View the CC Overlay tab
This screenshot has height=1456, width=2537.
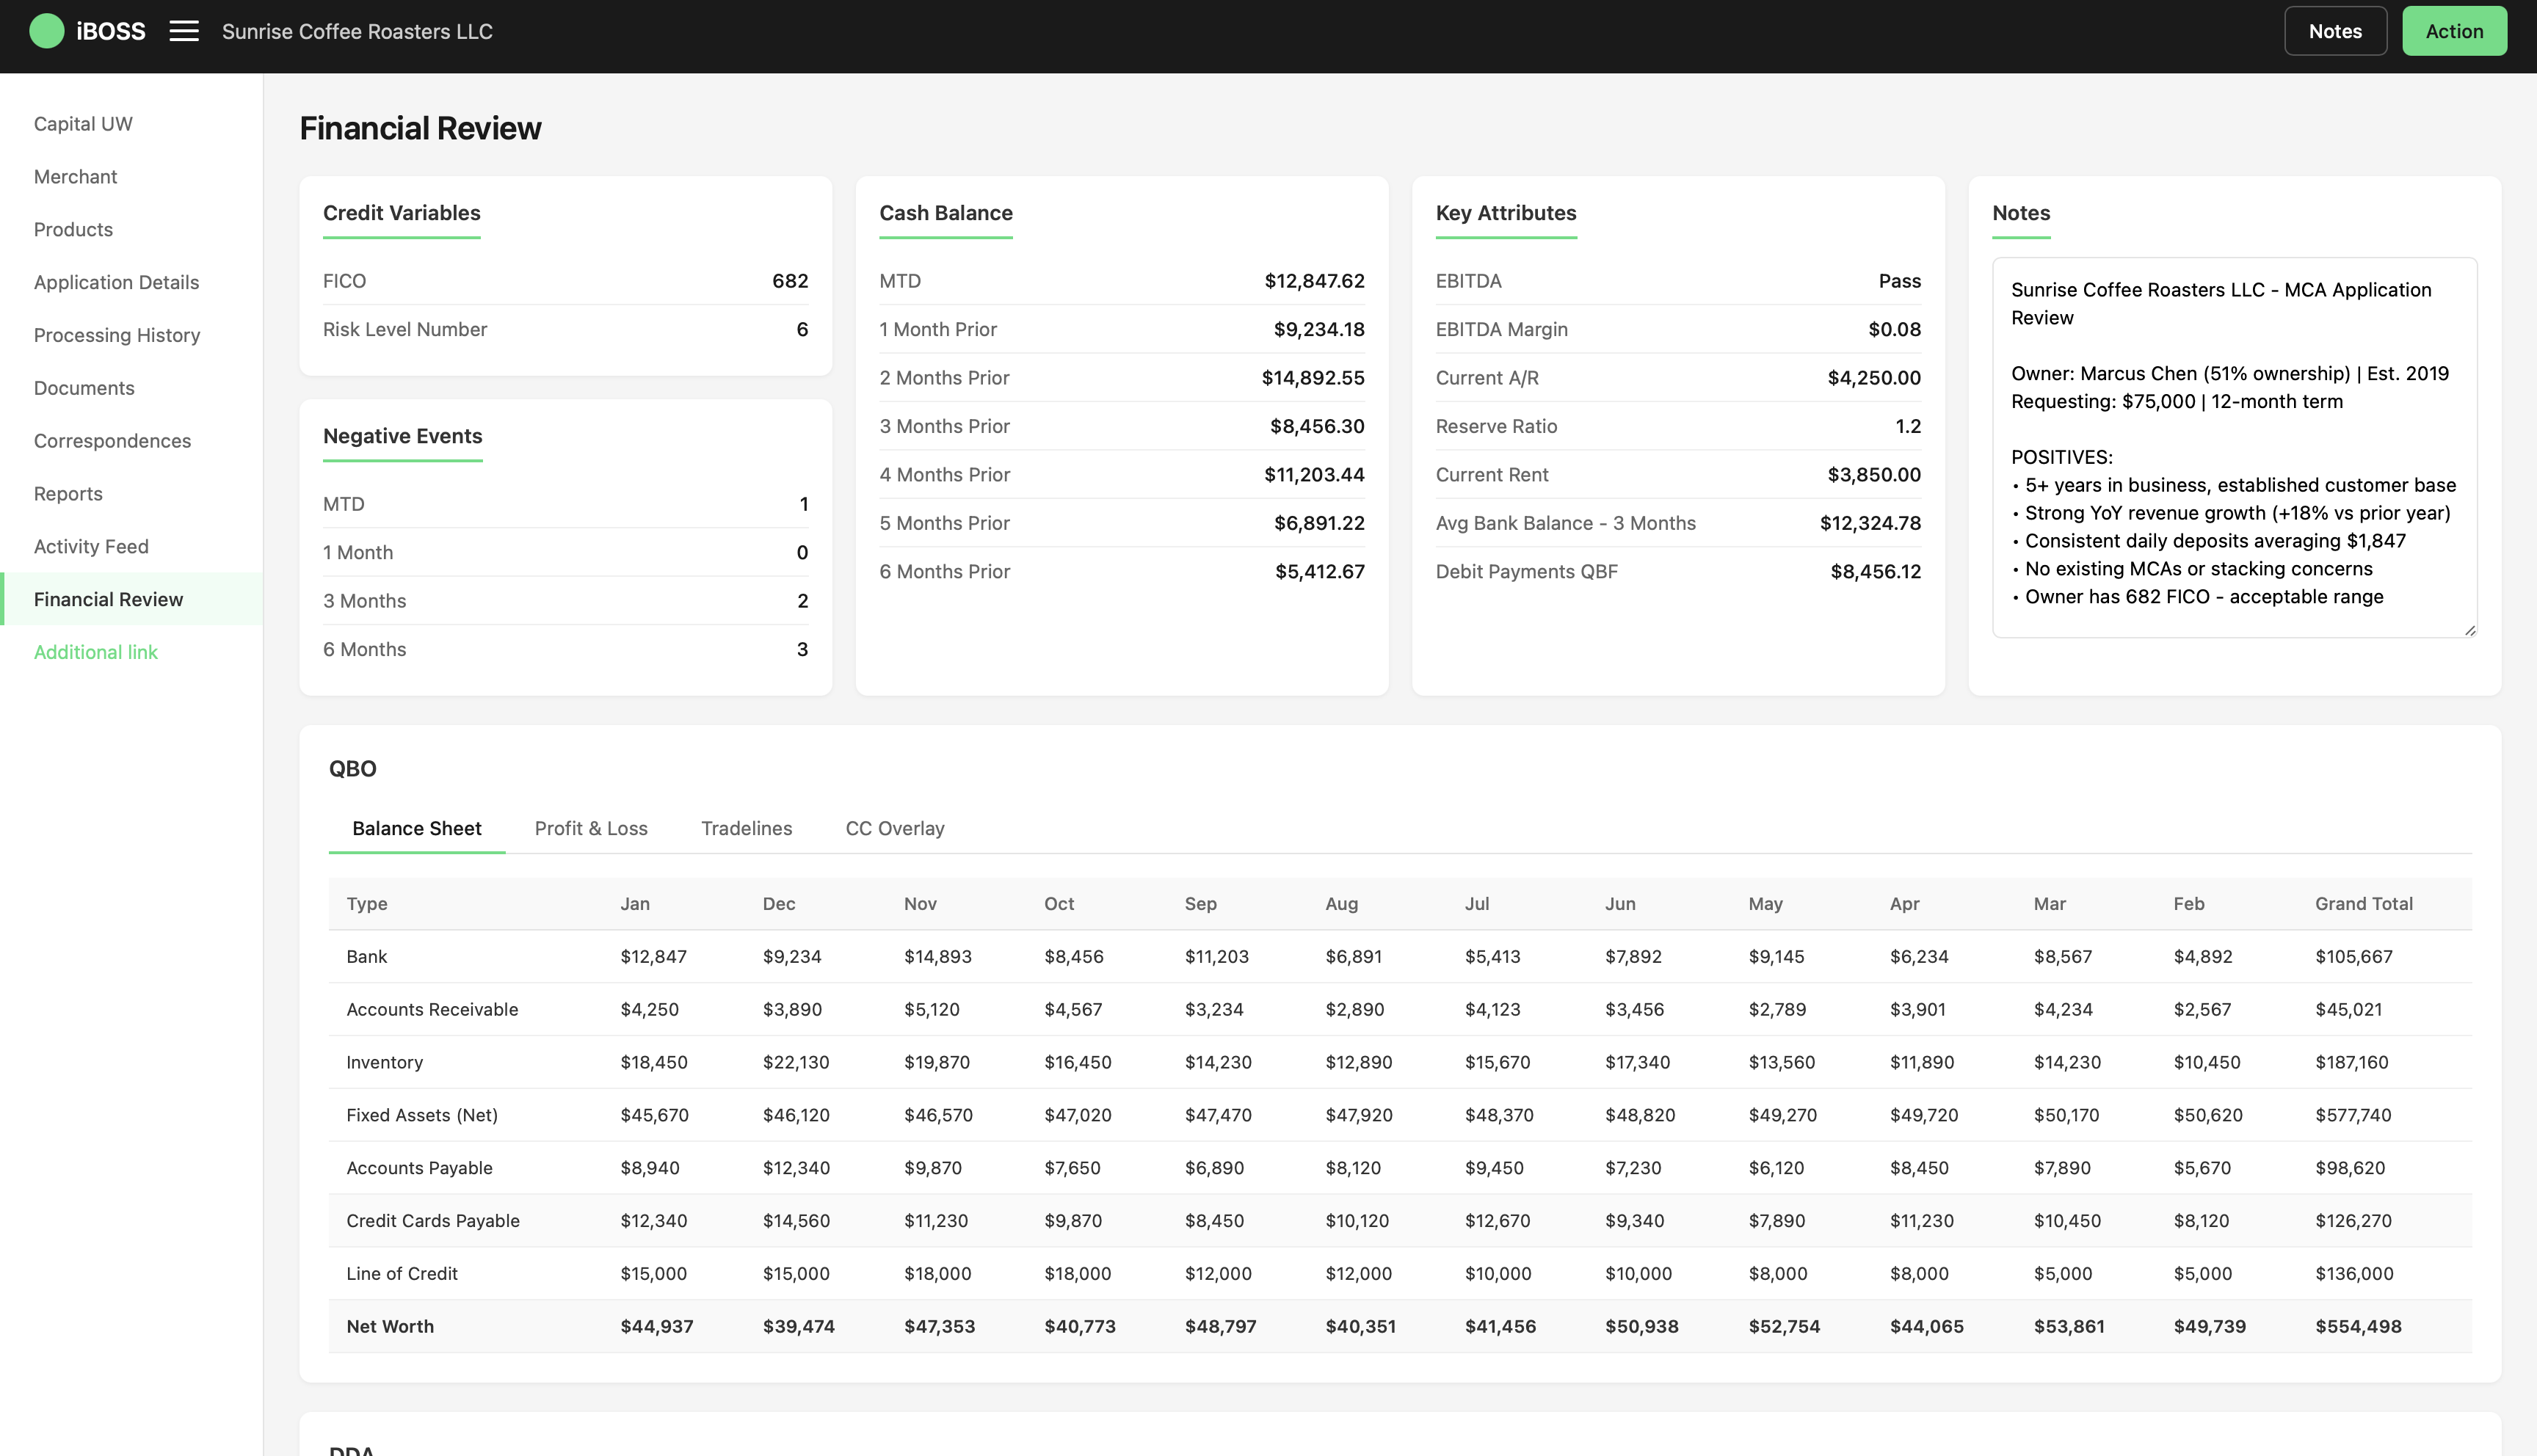pyautogui.click(x=894, y=828)
